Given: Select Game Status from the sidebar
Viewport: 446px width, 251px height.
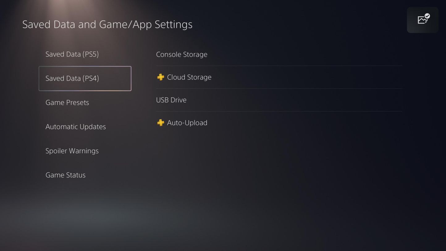Looking at the screenshot, I should [x=65, y=175].
